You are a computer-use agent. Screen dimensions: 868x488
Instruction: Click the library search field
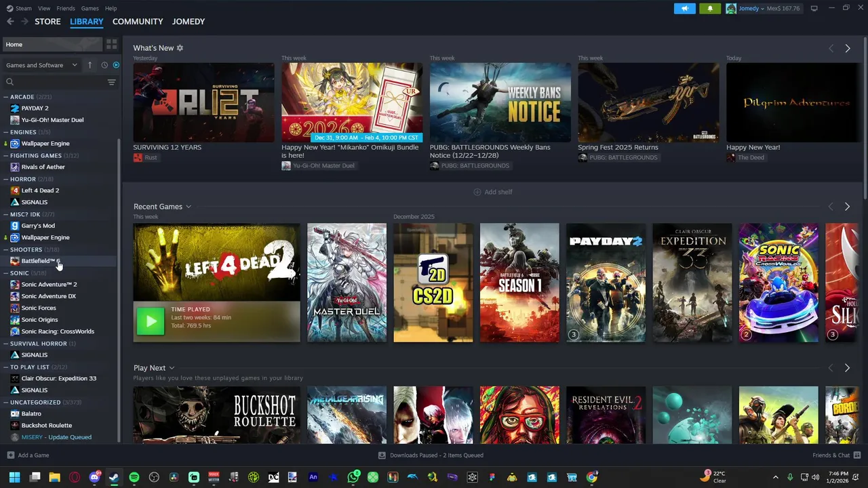tap(54, 82)
